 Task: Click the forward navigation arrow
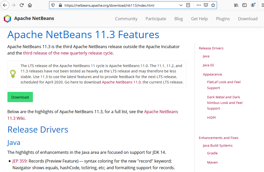point(13,5)
